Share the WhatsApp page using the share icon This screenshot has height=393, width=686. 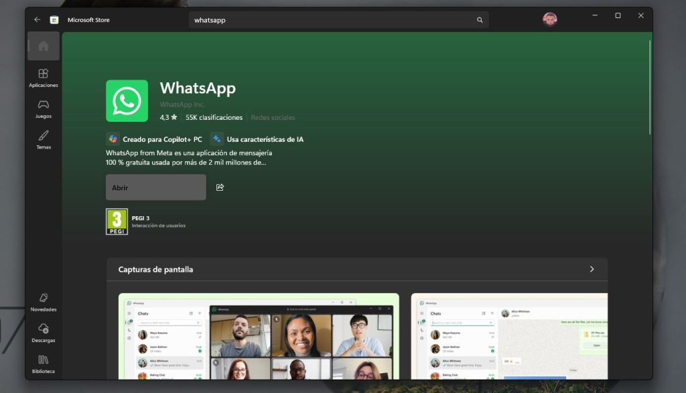[x=220, y=188]
